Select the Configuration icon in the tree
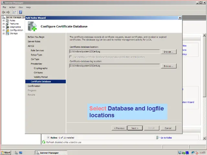This screenshot has width=207, height=155. coord(7,30)
